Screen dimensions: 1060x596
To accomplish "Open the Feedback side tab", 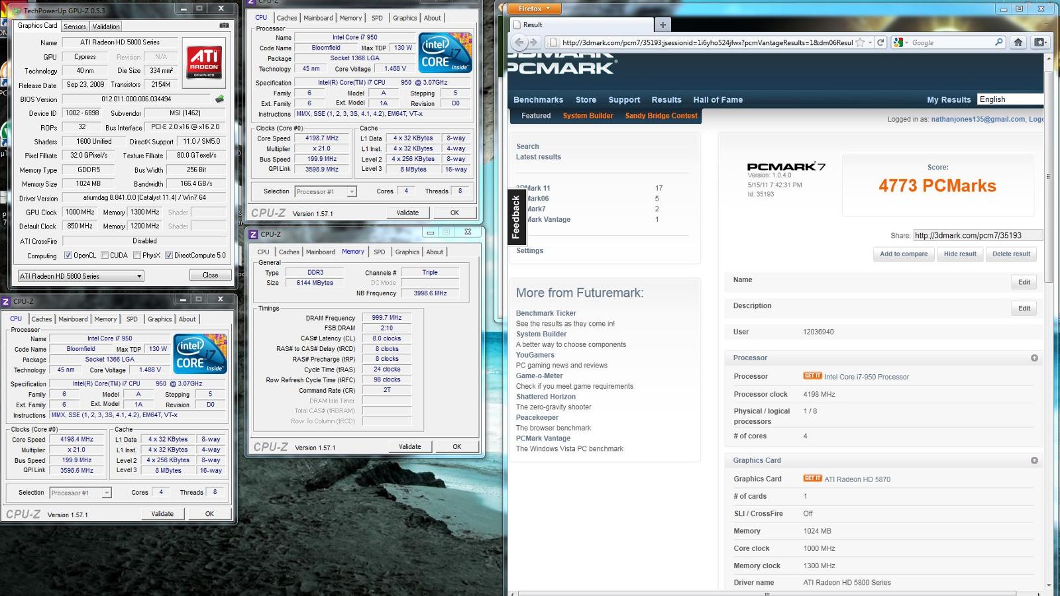I will [516, 217].
